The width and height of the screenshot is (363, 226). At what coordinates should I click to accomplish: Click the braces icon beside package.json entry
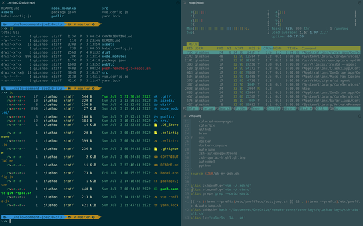(156, 181)
